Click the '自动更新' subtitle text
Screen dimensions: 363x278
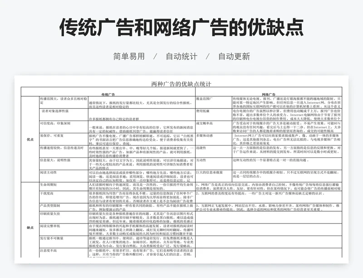[234, 56]
